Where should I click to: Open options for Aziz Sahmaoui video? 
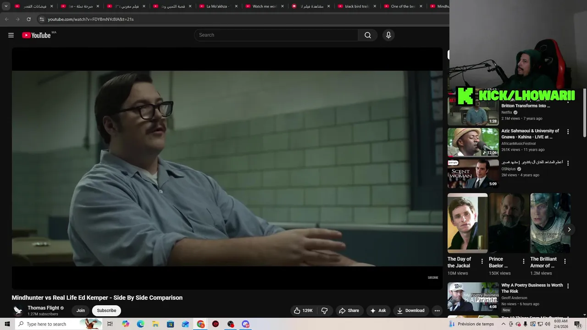[568, 132]
